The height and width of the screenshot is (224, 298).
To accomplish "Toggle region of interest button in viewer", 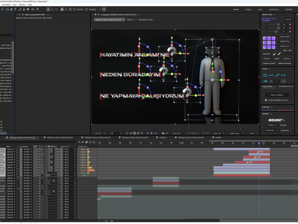I will point(138,133).
